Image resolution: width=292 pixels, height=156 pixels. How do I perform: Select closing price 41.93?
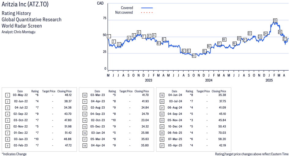click(x=145, y=101)
